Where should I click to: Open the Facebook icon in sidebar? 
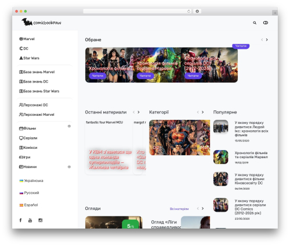click(20, 220)
